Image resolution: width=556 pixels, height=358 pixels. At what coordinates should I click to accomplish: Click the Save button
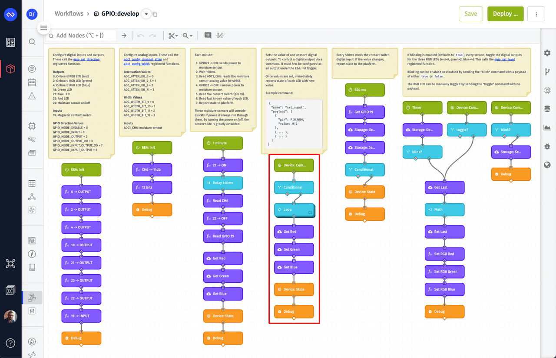tap(471, 14)
